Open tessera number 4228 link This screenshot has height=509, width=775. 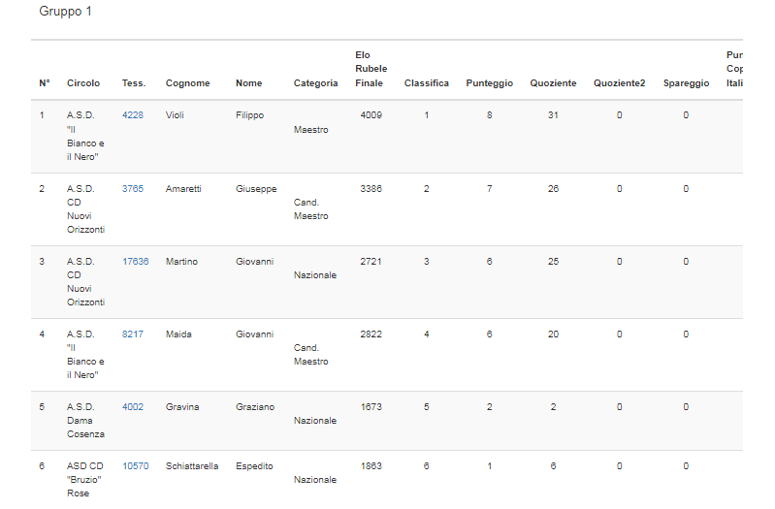pos(132,115)
